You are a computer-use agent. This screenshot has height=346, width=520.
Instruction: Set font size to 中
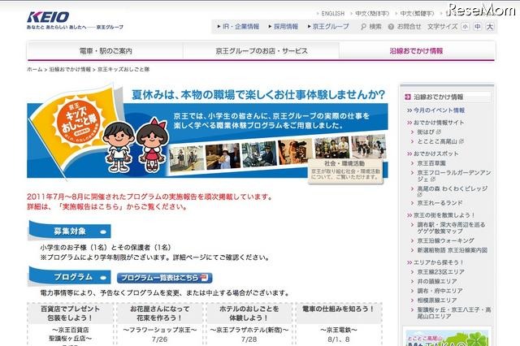(478, 27)
